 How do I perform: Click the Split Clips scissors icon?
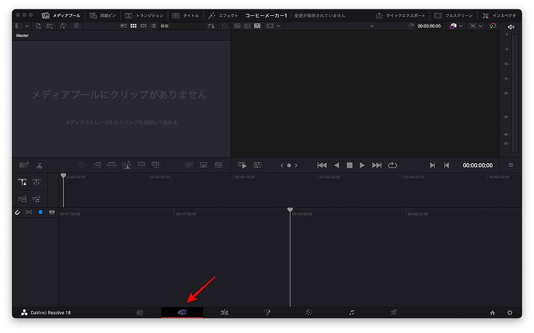39,165
